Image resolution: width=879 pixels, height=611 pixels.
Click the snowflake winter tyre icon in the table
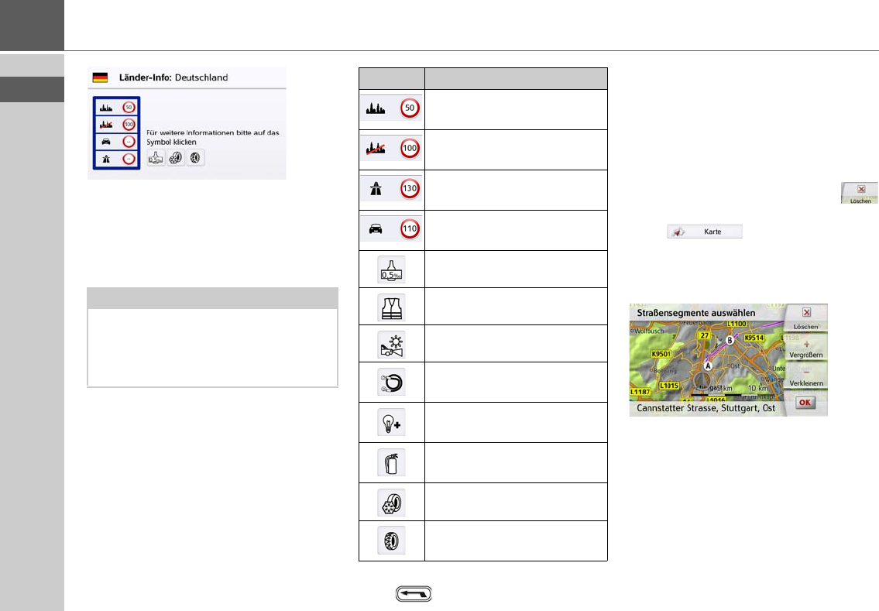click(391, 503)
